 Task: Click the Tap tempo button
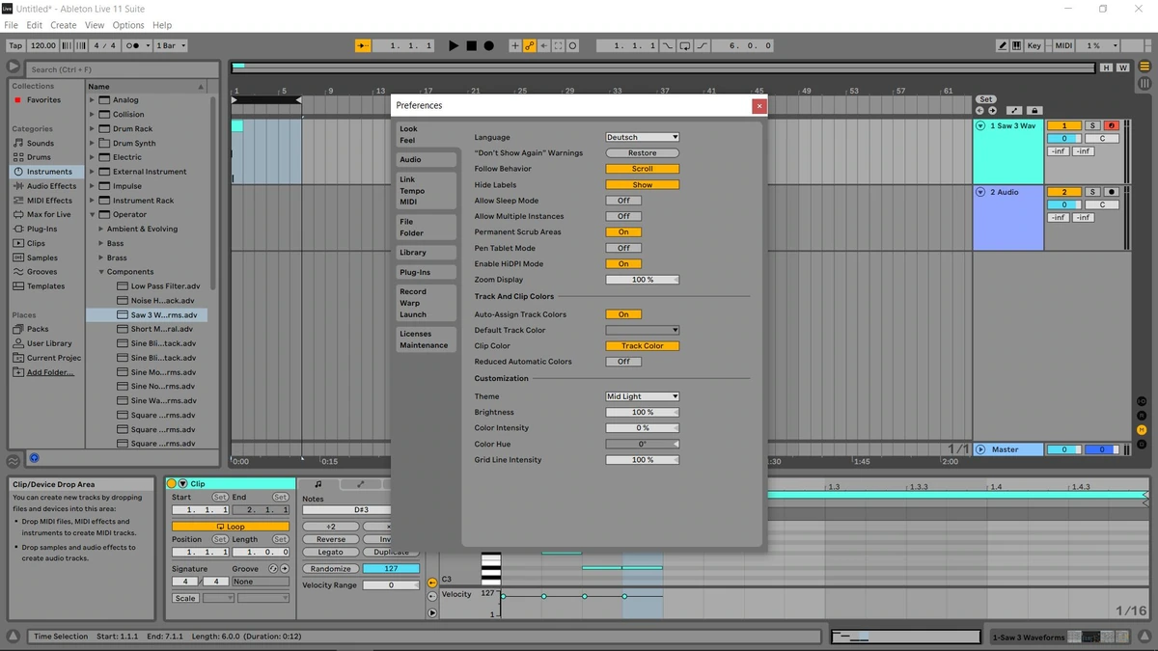[x=15, y=45]
